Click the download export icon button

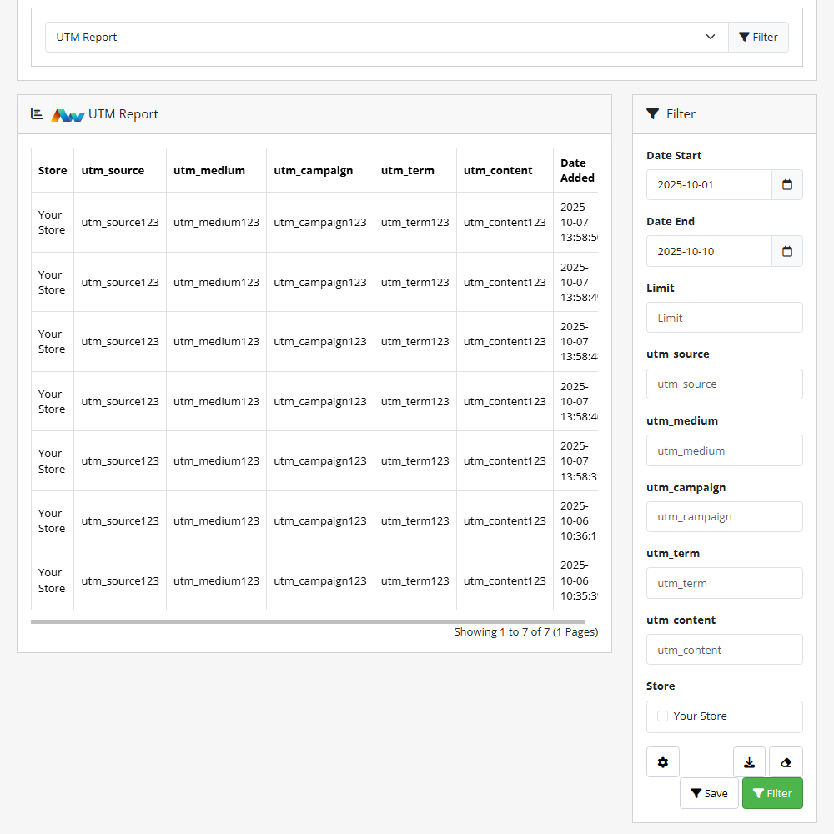pyautogui.click(x=749, y=762)
